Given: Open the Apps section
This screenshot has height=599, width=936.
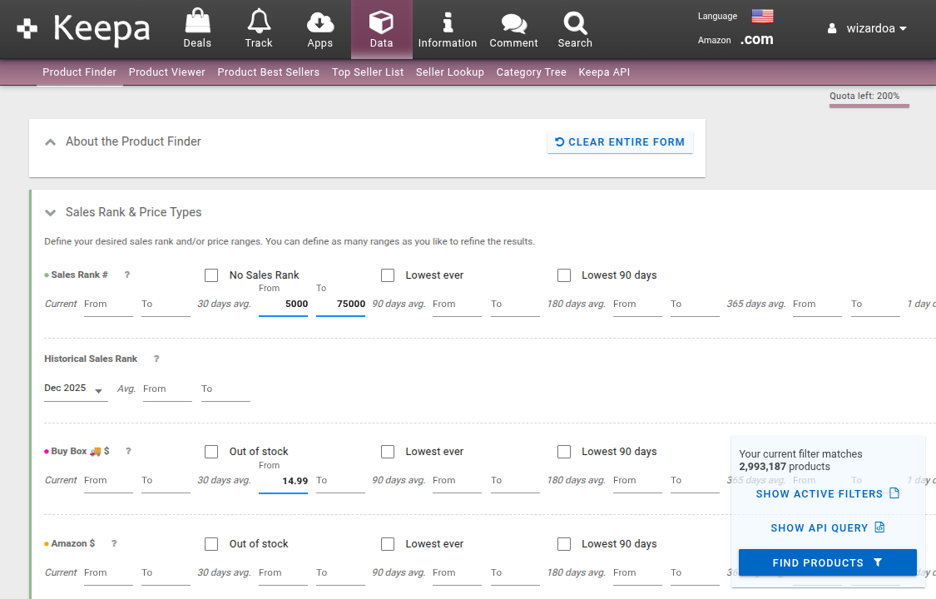Looking at the screenshot, I should [320, 27].
